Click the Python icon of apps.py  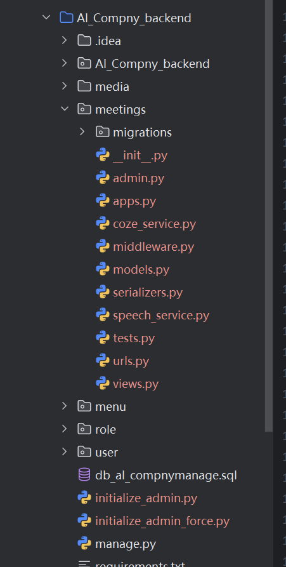(x=103, y=201)
